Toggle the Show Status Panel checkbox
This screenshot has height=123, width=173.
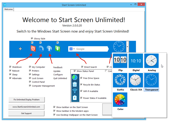click(75, 71)
